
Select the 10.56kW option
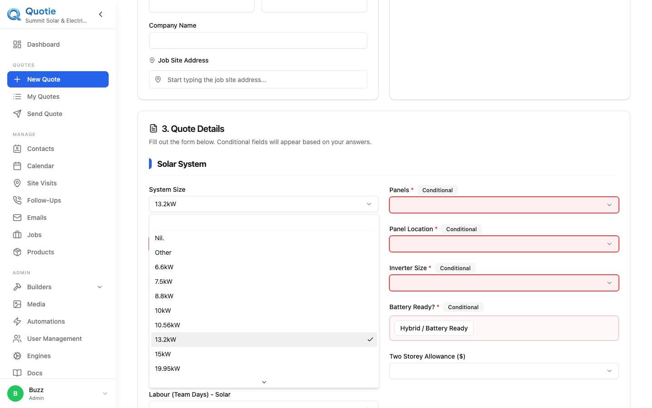pos(264,325)
